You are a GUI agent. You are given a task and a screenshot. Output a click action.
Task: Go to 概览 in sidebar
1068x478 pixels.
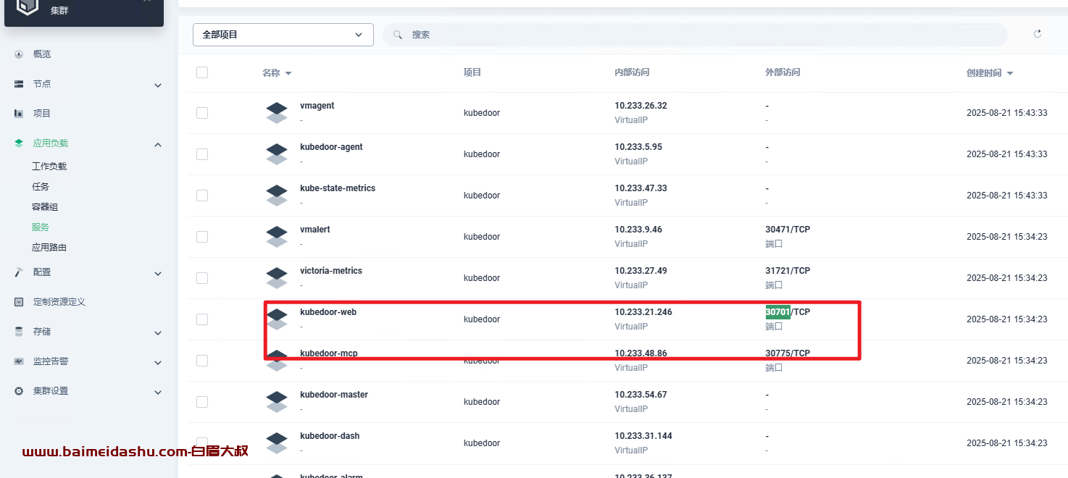42,54
